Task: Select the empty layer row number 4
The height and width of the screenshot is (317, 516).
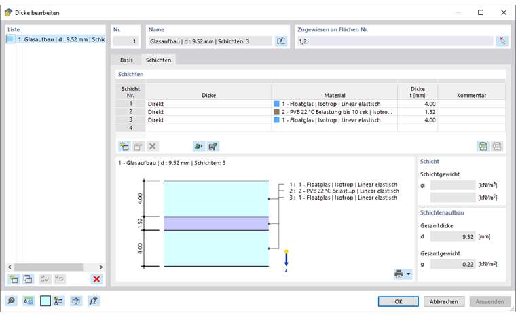Action: tap(130, 128)
